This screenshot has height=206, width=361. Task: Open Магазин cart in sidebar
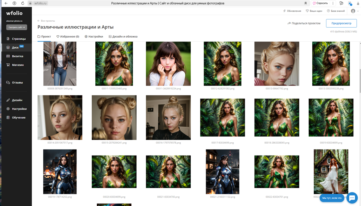pos(15,65)
